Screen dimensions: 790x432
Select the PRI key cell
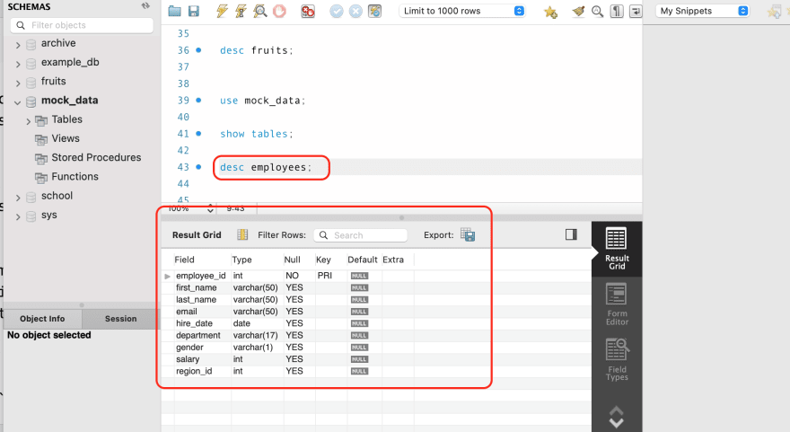click(x=331, y=276)
